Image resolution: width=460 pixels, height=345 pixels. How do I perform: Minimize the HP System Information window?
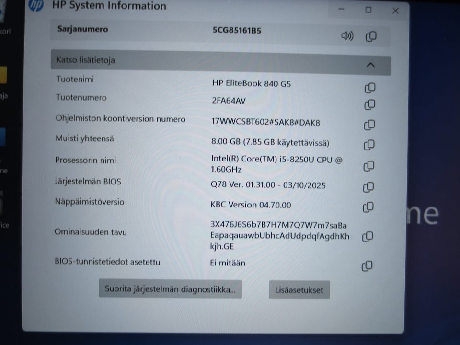coord(341,10)
